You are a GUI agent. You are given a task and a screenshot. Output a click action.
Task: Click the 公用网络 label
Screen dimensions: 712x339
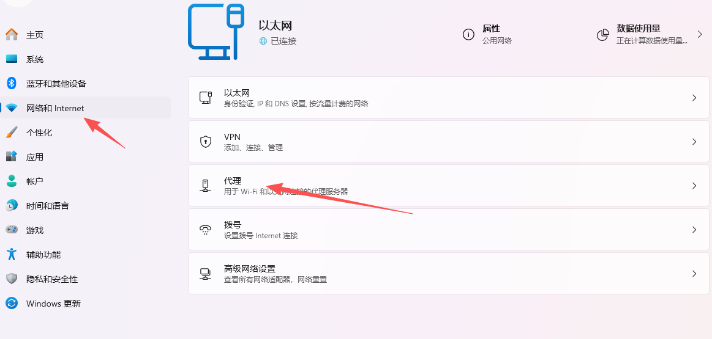497,41
